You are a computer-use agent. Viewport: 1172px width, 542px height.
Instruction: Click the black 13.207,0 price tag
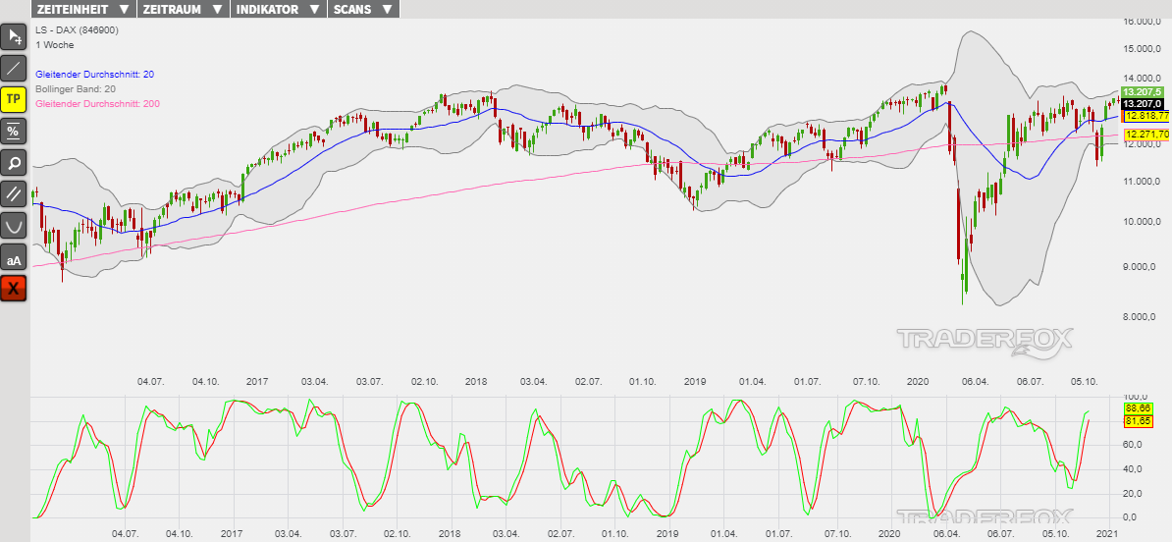[x=1143, y=103]
